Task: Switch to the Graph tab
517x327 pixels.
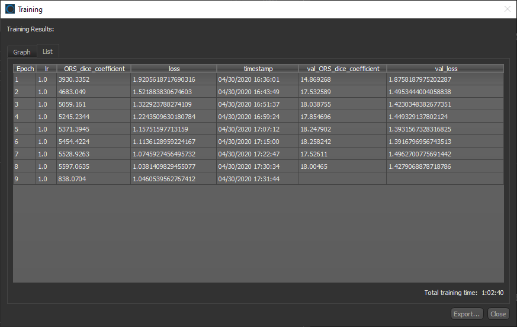Action: coord(22,52)
